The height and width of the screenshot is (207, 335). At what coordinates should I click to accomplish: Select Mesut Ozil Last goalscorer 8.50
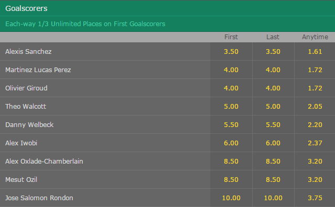coord(273,180)
